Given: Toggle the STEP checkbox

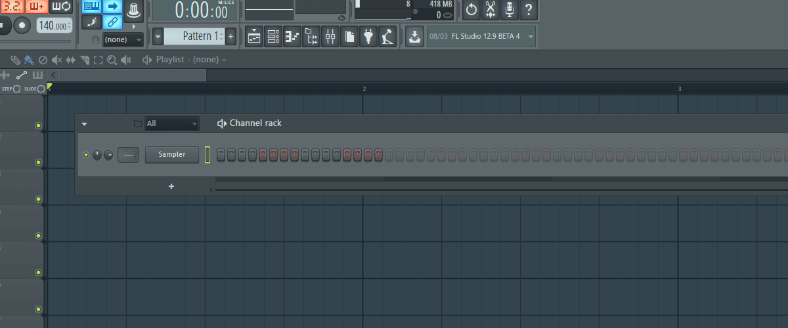Looking at the screenshot, I should click(x=16, y=89).
